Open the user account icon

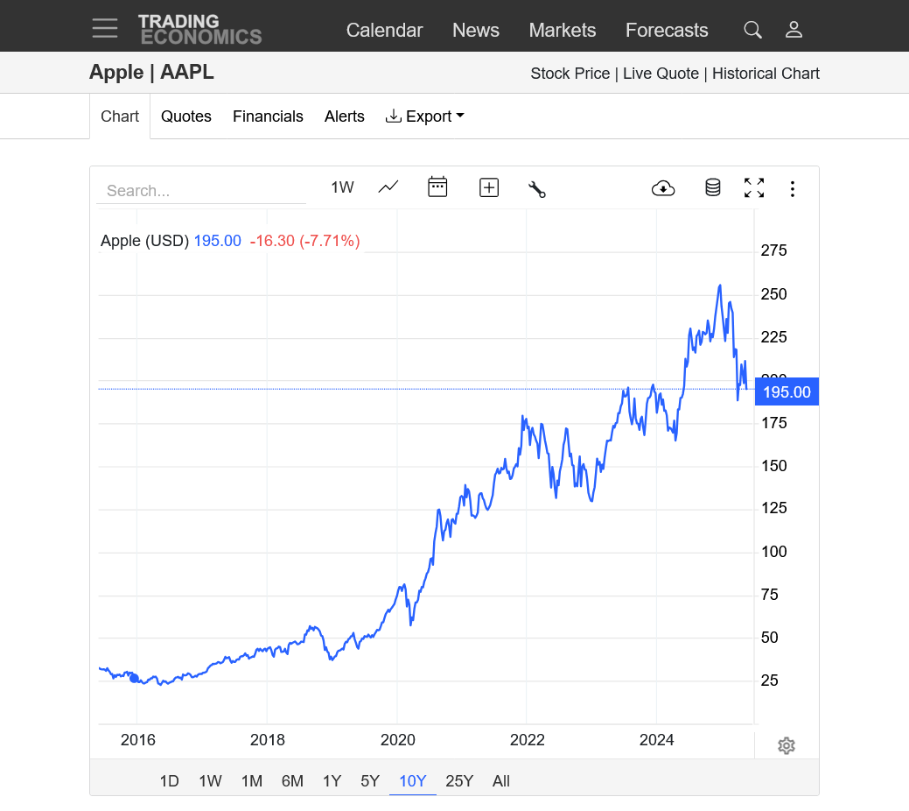click(794, 30)
